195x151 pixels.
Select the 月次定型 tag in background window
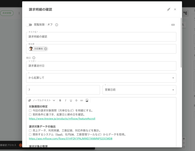coord(7,13)
